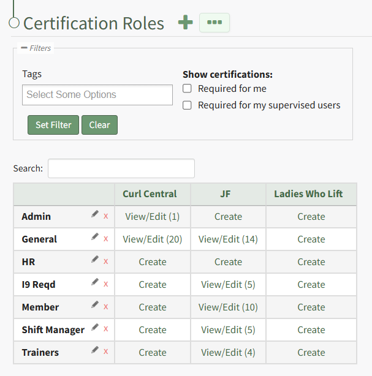This screenshot has height=376, width=372.
Task: Edit the I9 Reqd role pencil
Action: point(94,282)
